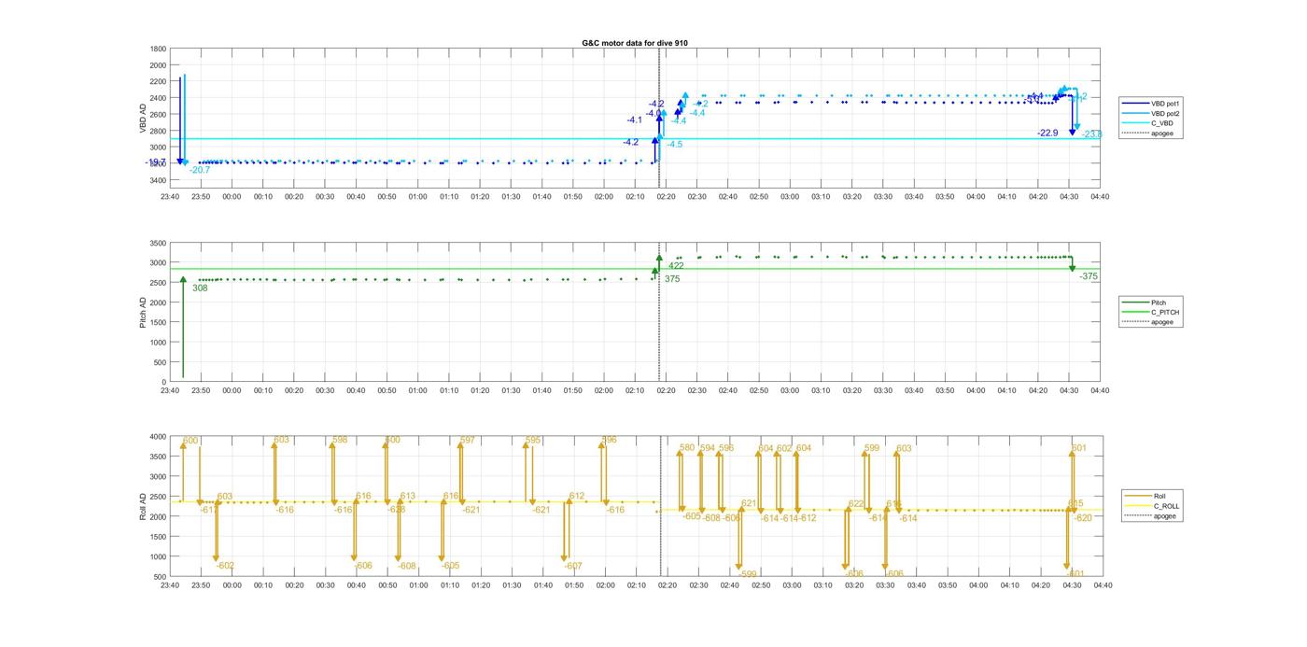Select the "Pitch" legend entry
This screenshot has height=647, width=1307.
(x=1159, y=302)
